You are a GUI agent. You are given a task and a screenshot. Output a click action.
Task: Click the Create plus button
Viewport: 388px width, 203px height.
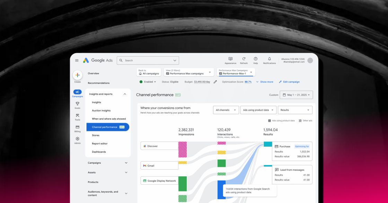click(x=78, y=75)
